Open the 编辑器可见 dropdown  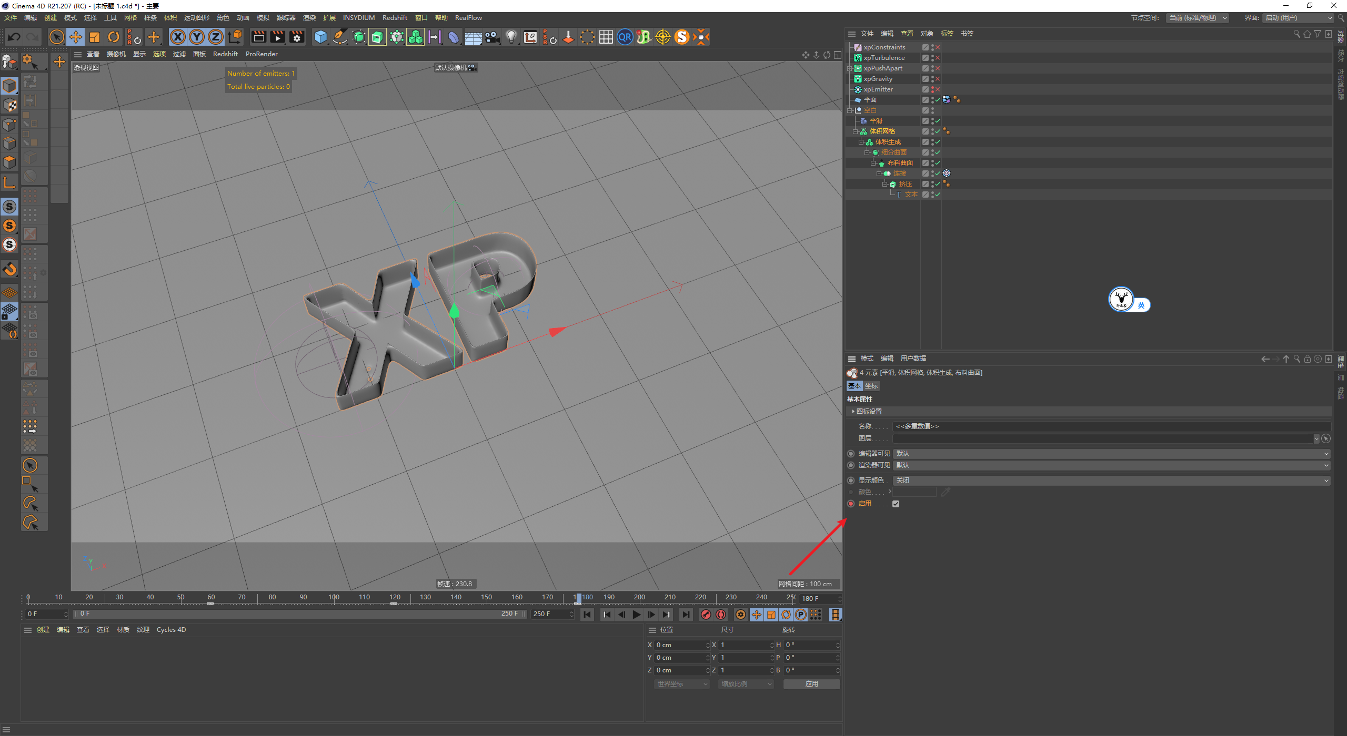1111,453
